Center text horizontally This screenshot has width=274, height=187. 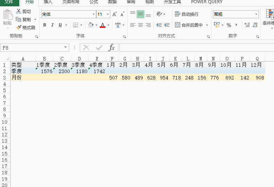141,25
